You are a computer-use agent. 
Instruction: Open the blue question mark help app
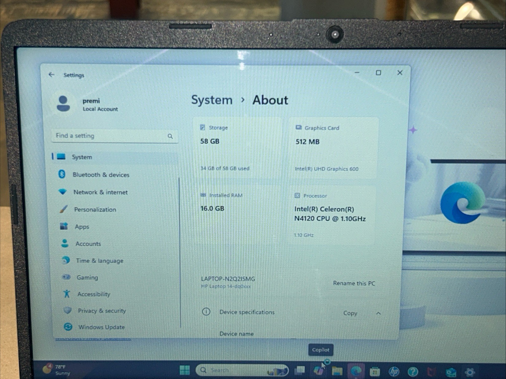[413, 372]
